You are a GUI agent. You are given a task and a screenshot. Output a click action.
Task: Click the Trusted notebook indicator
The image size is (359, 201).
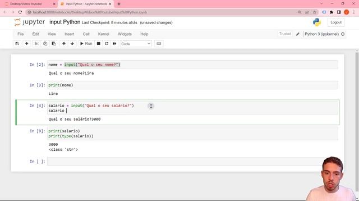pos(285,34)
